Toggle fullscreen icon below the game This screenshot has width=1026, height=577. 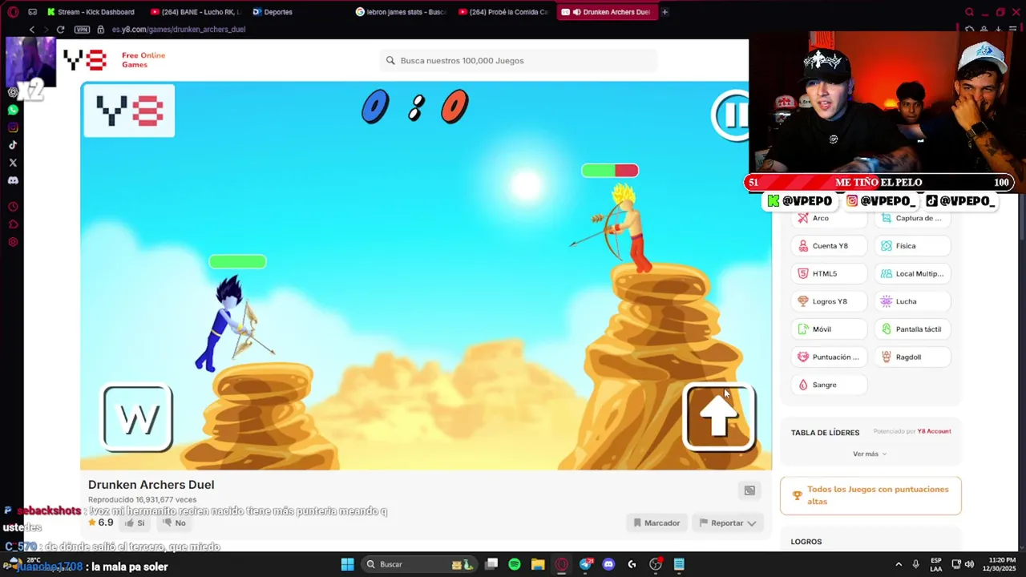click(x=749, y=490)
